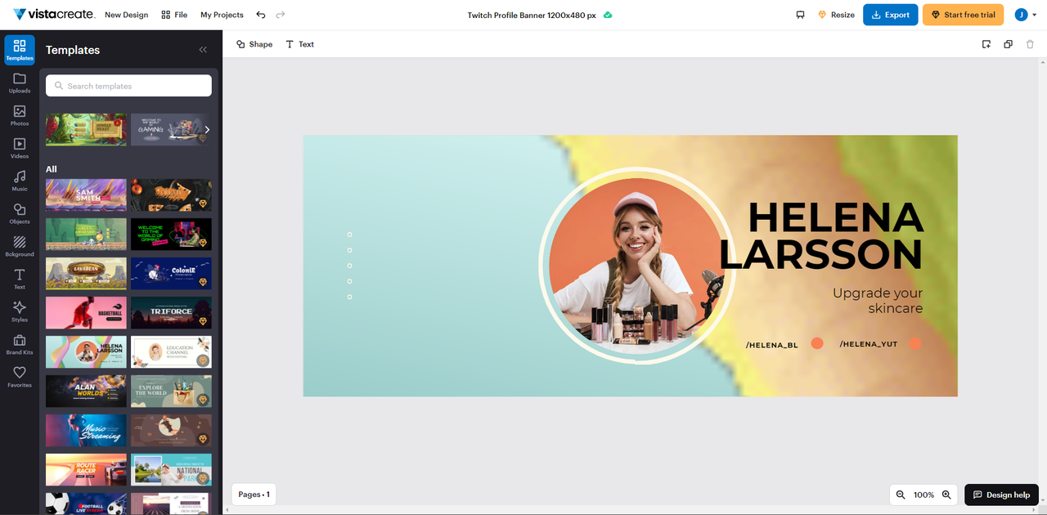Open the Objects sidebar panel
This screenshot has width=1047, height=515.
[20, 213]
